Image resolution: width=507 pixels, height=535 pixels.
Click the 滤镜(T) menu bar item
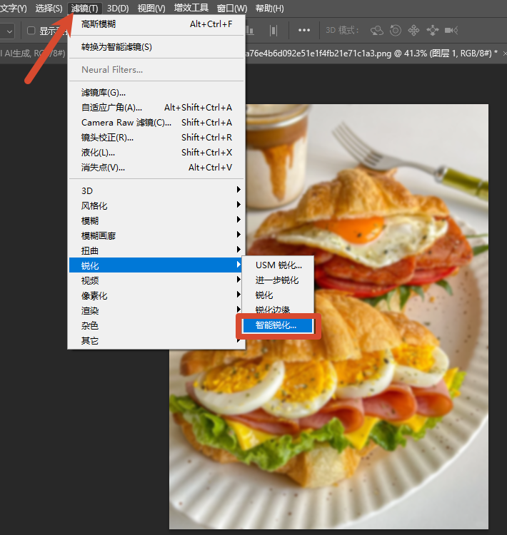pyautogui.click(x=85, y=8)
